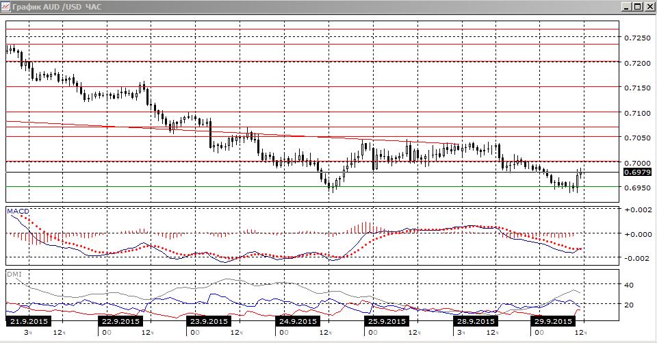
Task: Click the 29.9.2015 date marker
Action: (553, 321)
